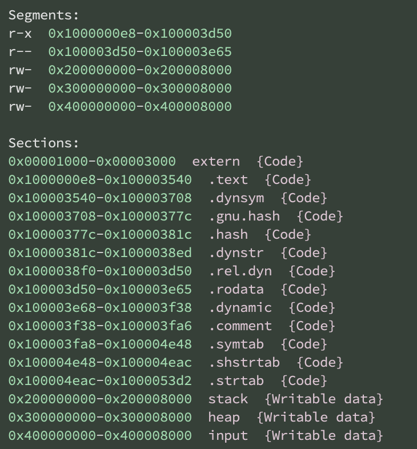Click the r-x segment address range
Image resolution: width=417 pixels, height=449 pixels.
click(140, 34)
